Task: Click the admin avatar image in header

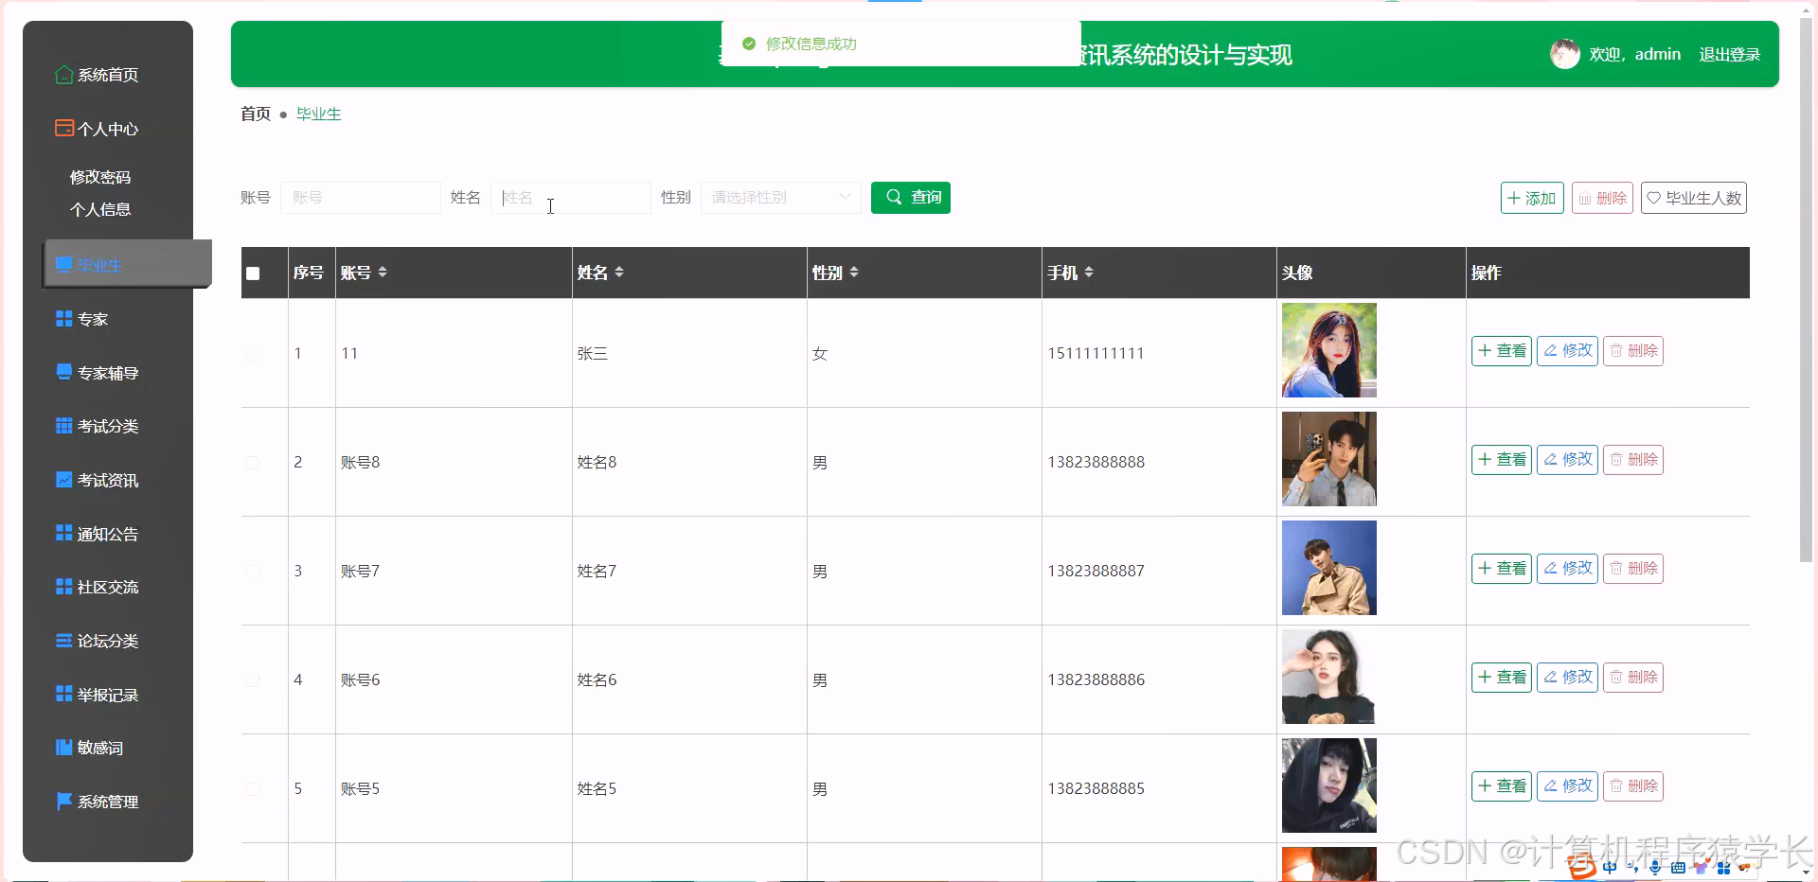Action: (1565, 54)
